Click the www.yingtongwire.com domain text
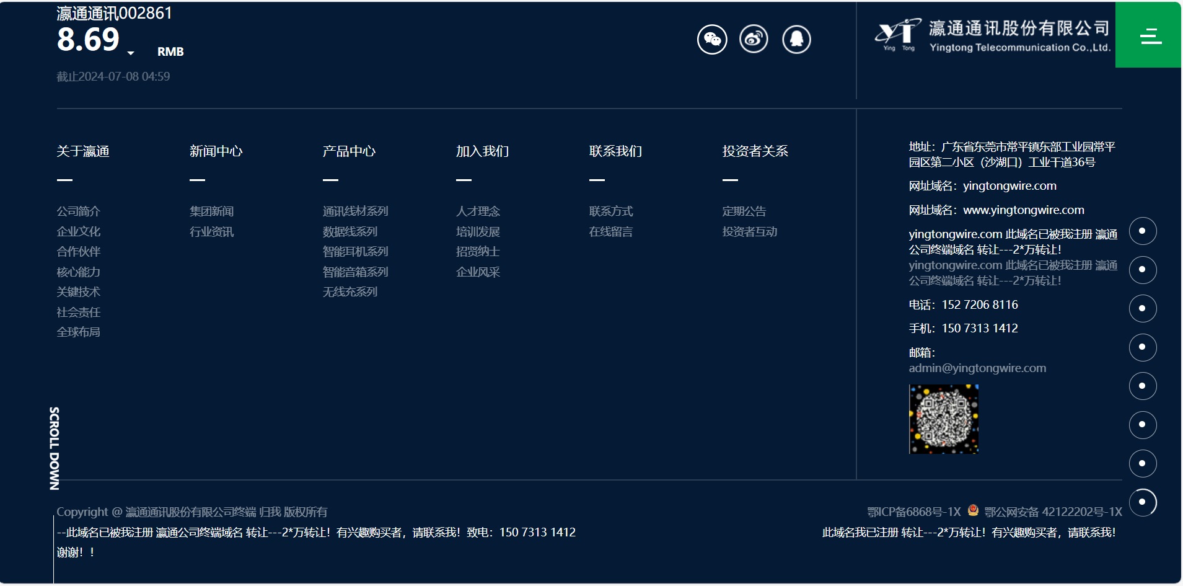The height and width of the screenshot is (586, 1183). click(x=1024, y=210)
